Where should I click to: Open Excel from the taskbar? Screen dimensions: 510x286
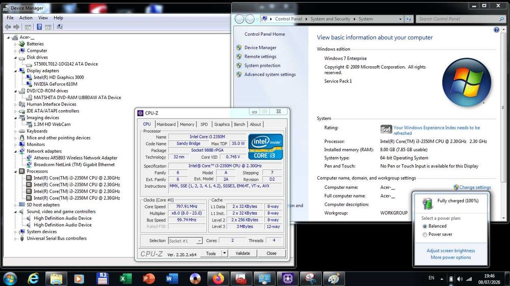[125, 278]
